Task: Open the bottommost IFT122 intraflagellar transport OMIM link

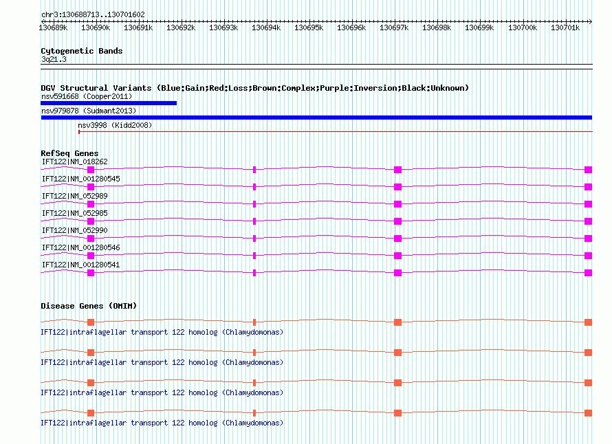Action: [x=162, y=423]
